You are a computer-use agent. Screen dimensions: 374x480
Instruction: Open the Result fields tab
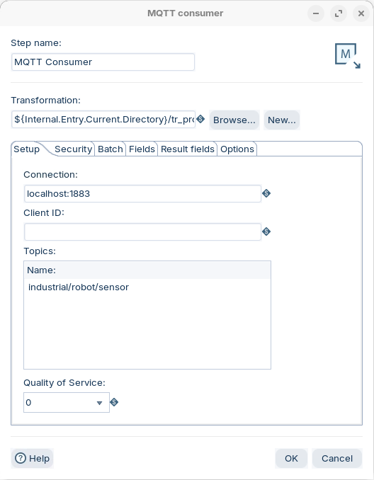(188, 149)
